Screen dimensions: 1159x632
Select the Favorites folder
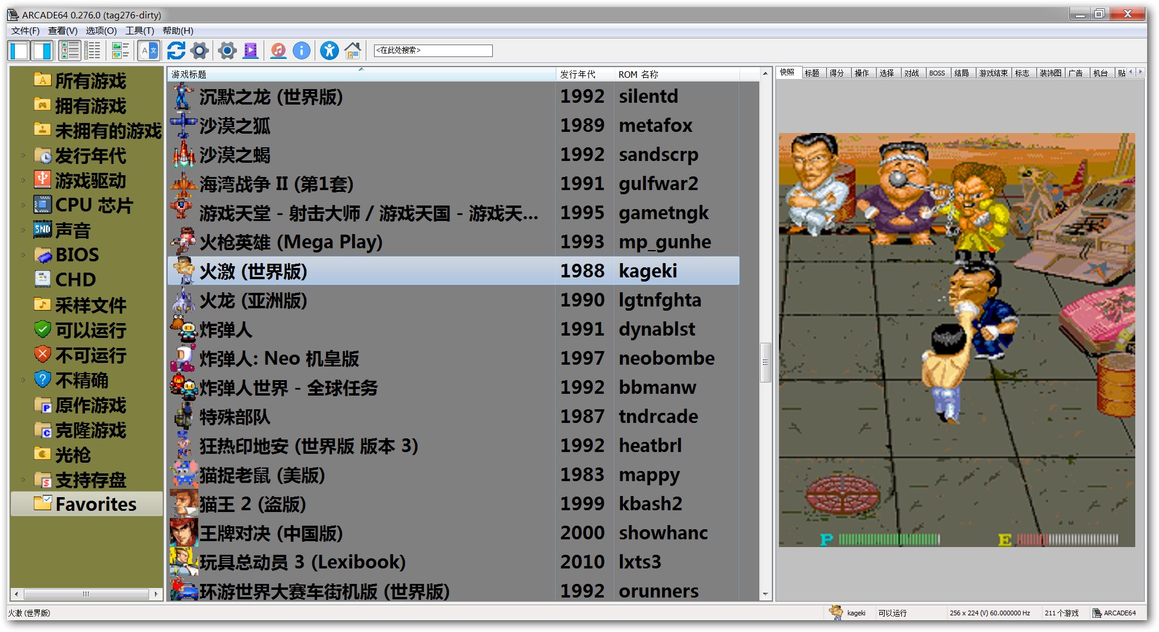(x=87, y=504)
